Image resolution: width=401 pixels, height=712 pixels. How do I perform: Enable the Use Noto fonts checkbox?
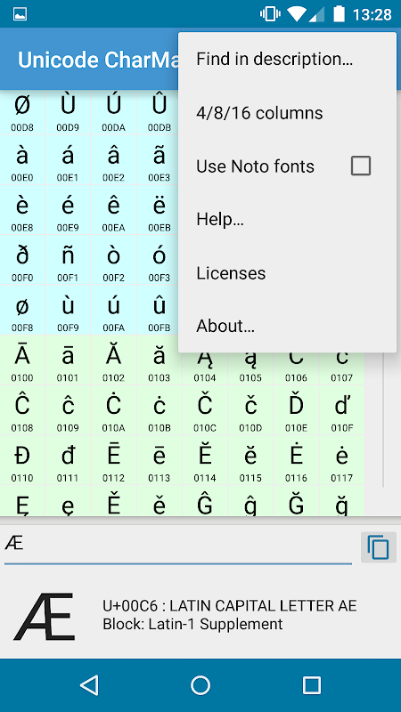pos(361,166)
